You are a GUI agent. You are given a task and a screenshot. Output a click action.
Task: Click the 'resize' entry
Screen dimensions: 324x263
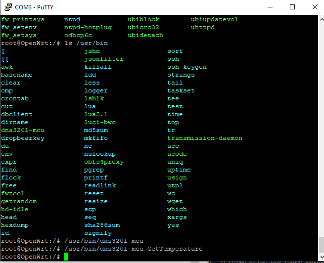[96, 201]
